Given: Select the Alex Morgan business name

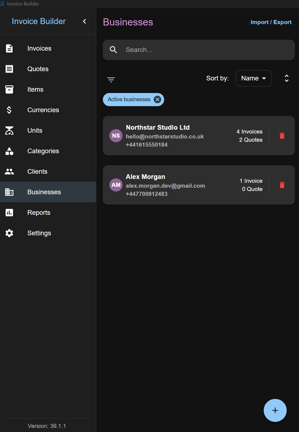Looking at the screenshot, I should (x=146, y=177).
